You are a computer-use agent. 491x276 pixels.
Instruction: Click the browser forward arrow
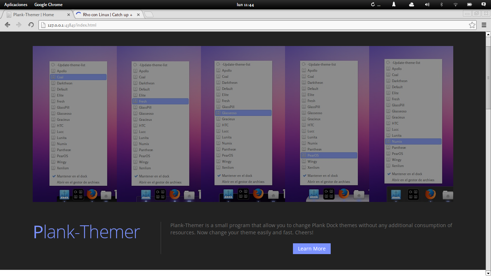click(19, 25)
